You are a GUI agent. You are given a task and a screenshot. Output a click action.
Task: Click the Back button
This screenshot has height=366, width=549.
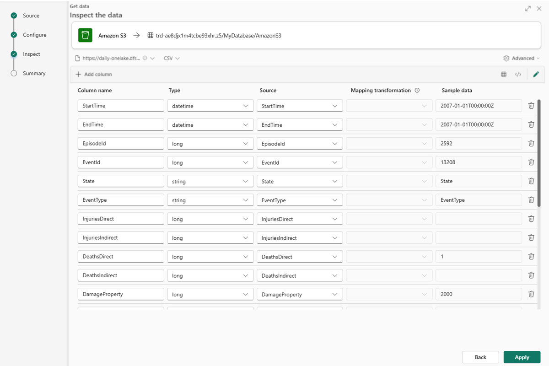[480, 357]
